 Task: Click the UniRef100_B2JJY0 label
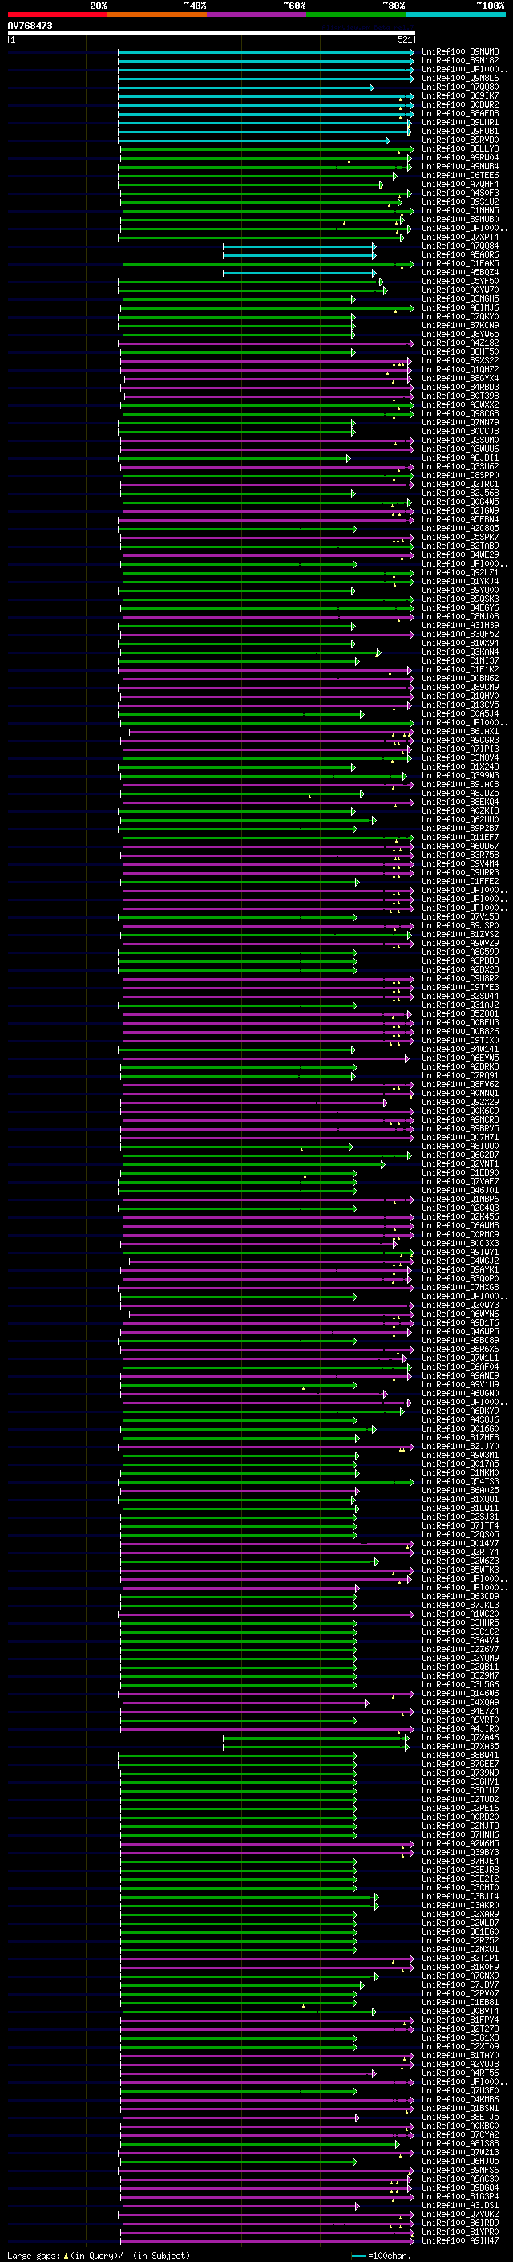tap(460, 1446)
